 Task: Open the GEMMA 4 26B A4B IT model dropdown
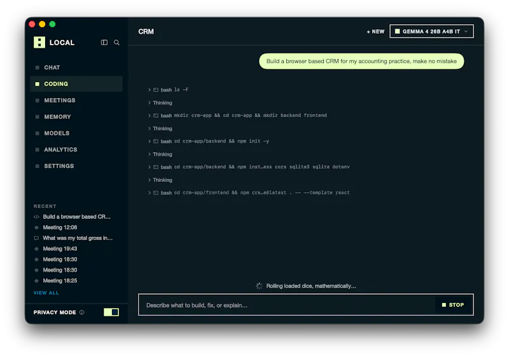(x=431, y=31)
